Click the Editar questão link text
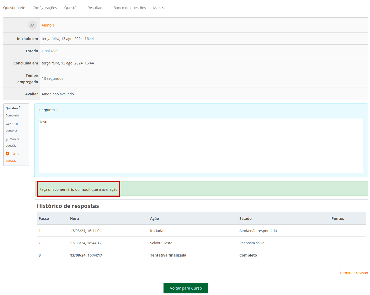Image resolution: width=370 pixels, height=295 pixels. point(15,154)
